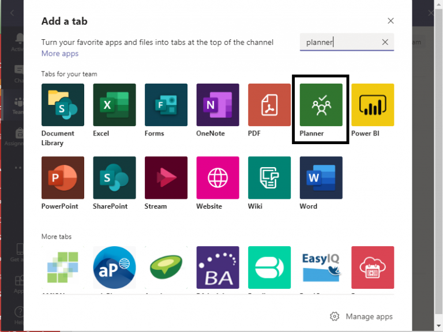Image resolution: width=443 pixels, height=332 pixels.
Task: Open the blue aP globe app icon
Action: pos(114,267)
